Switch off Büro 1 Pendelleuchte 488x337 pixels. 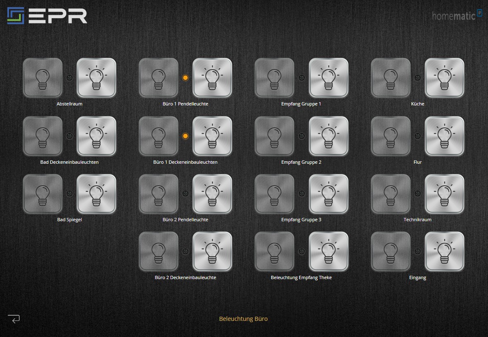tap(159, 78)
